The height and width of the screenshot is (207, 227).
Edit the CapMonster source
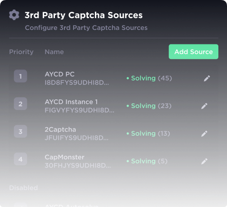point(204,161)
